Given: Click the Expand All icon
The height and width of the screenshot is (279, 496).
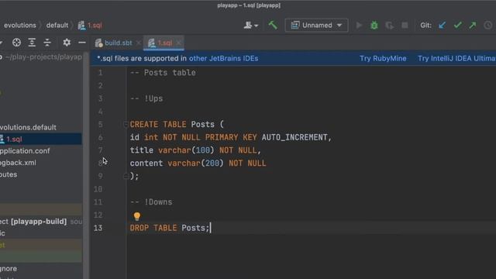Looking at the screenshot, I should coord(32,43).
